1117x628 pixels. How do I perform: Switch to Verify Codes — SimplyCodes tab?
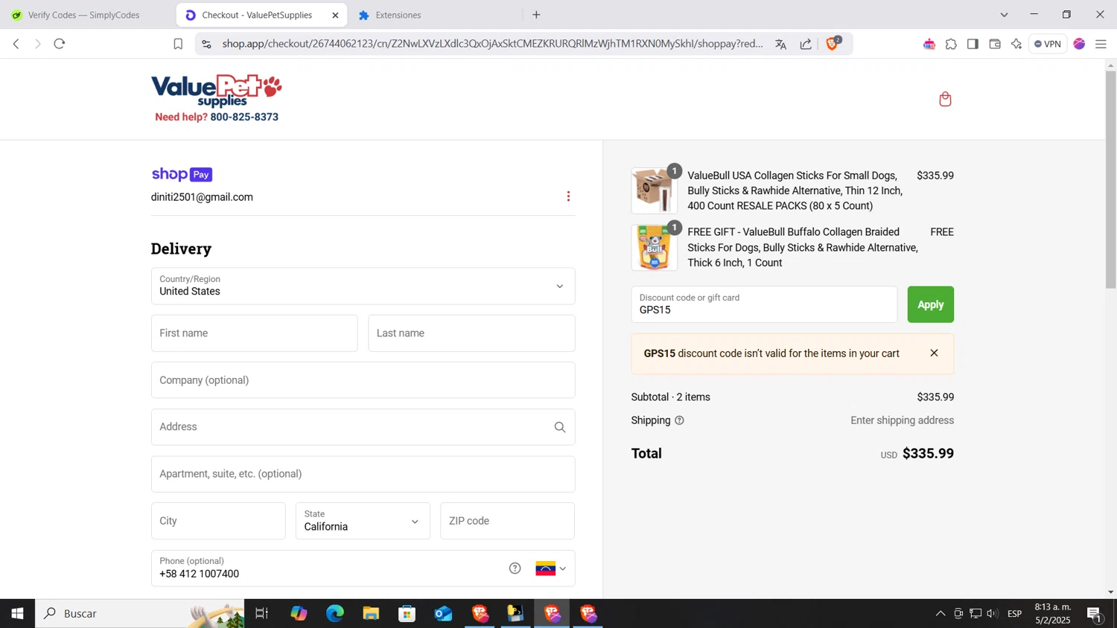[x=83, y=15]
